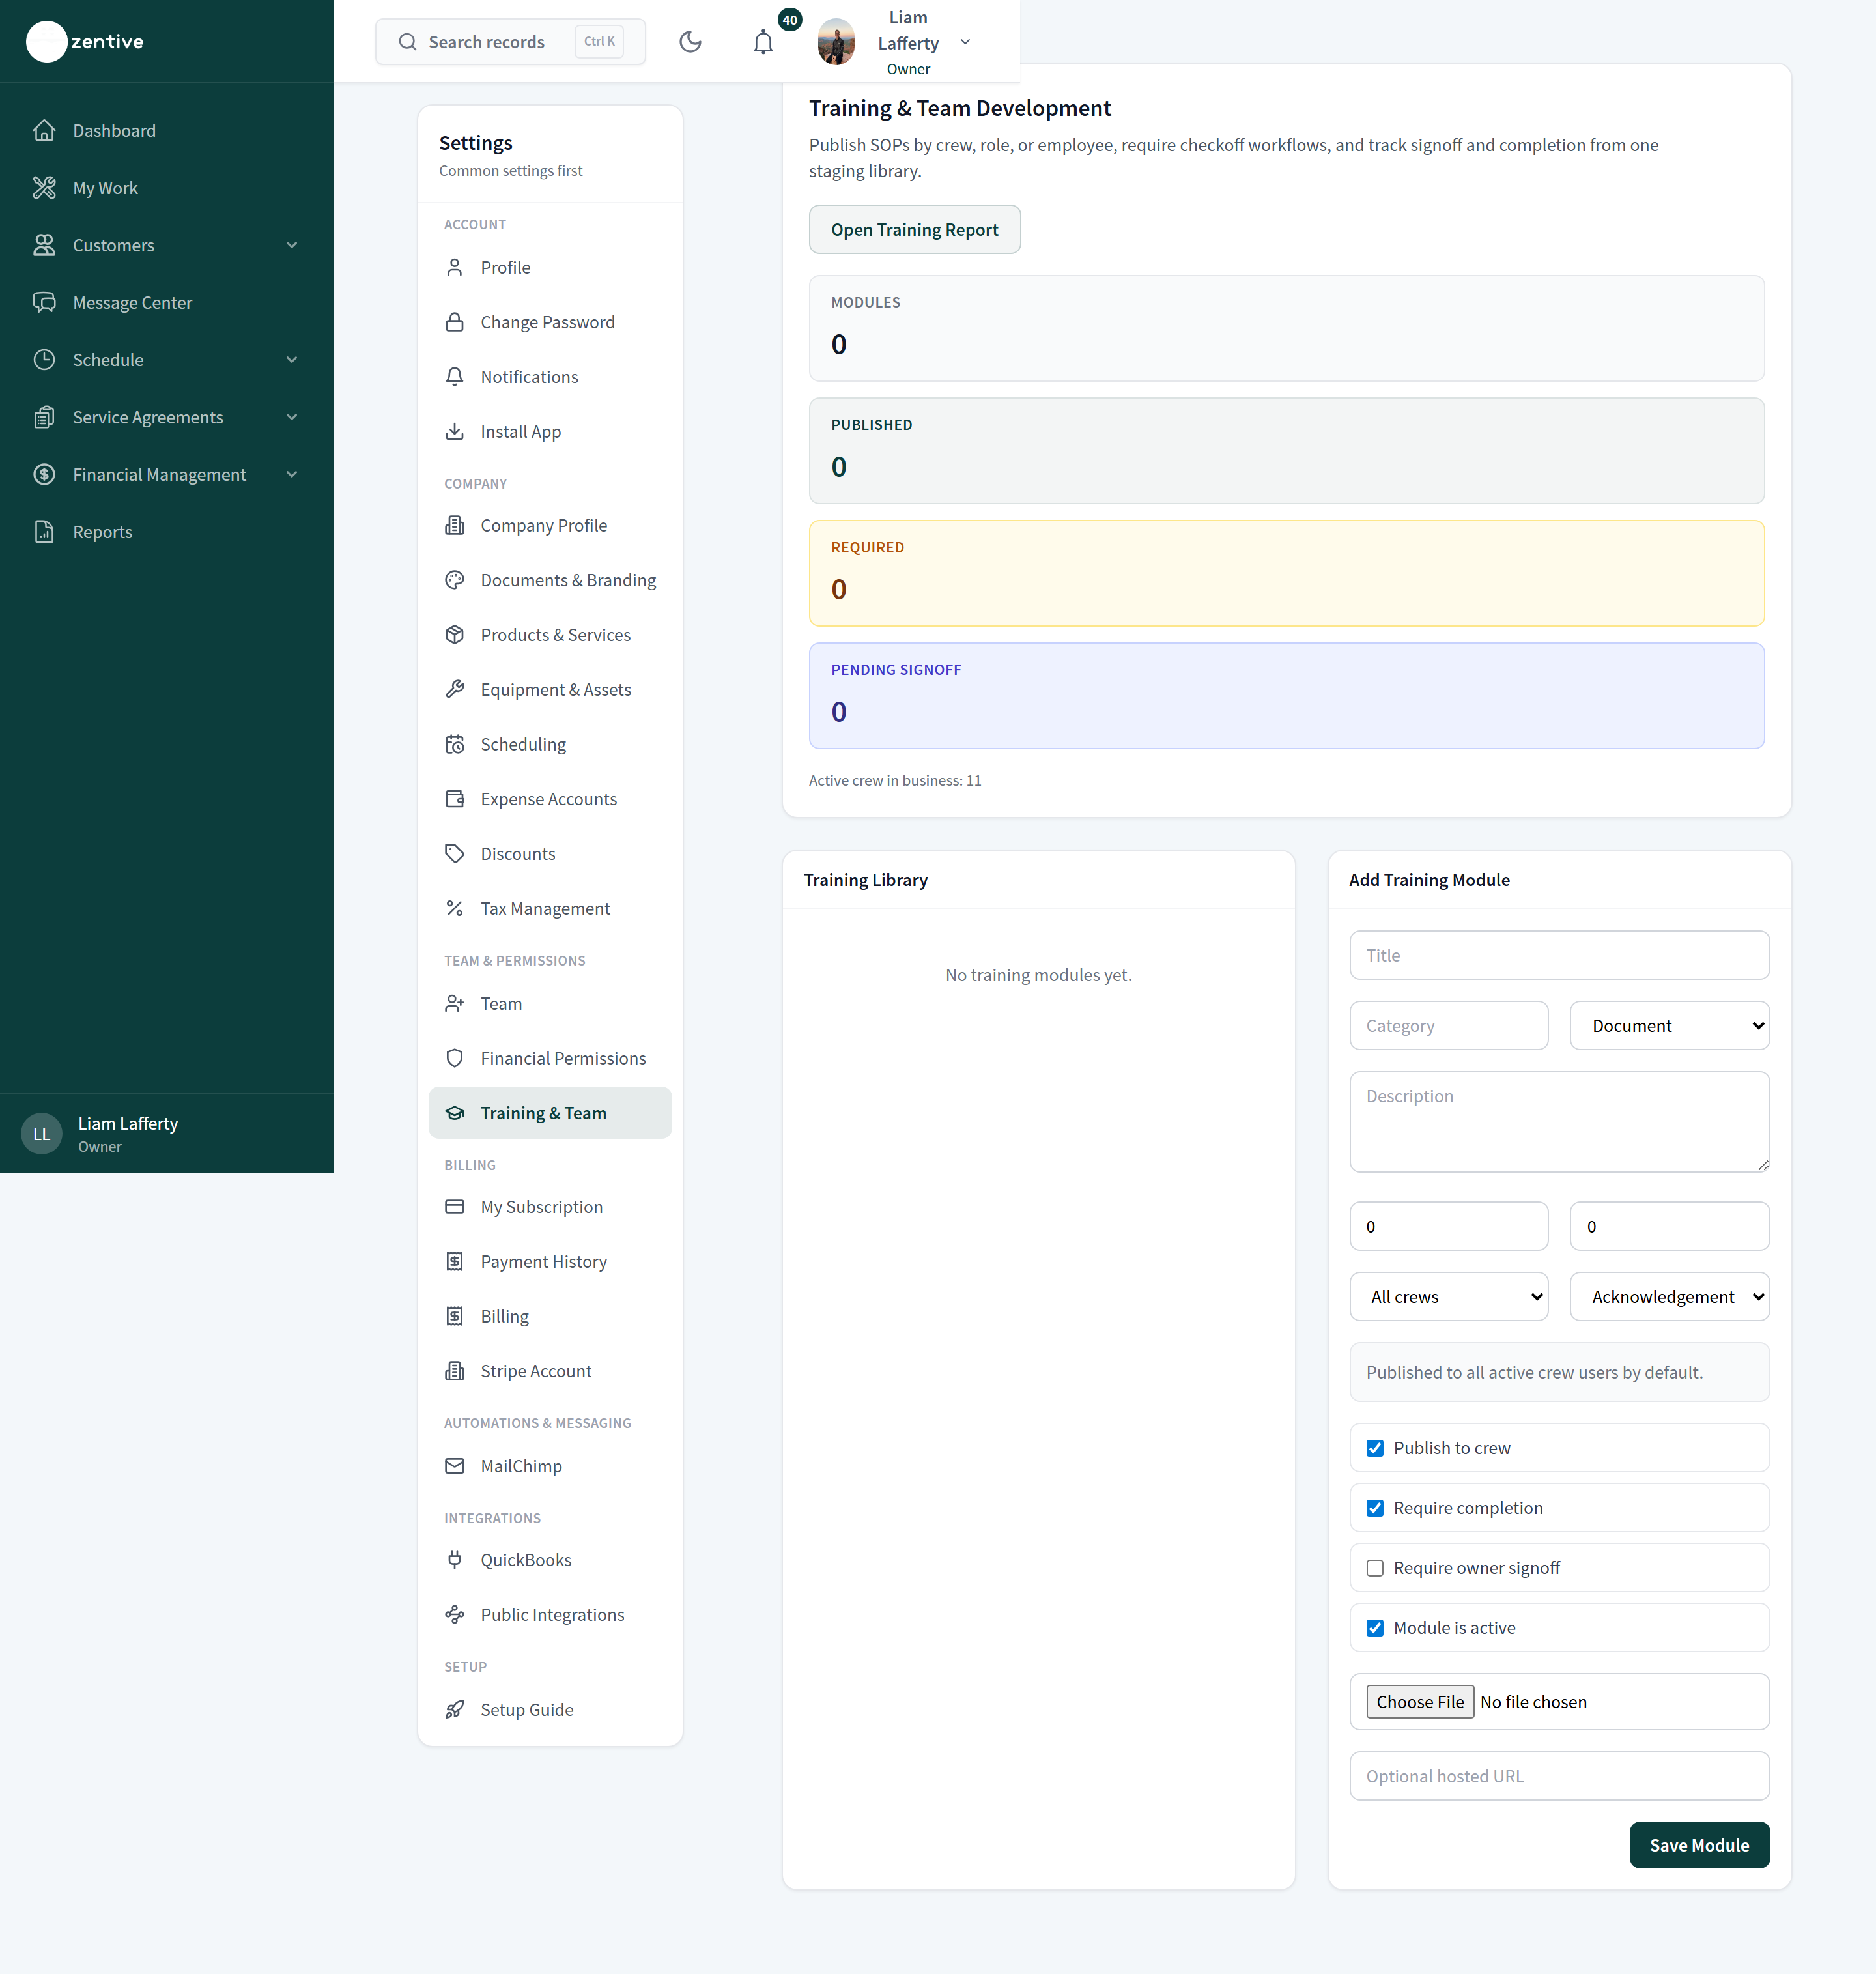Open Company Profile settings

click(x=550, y=525)
